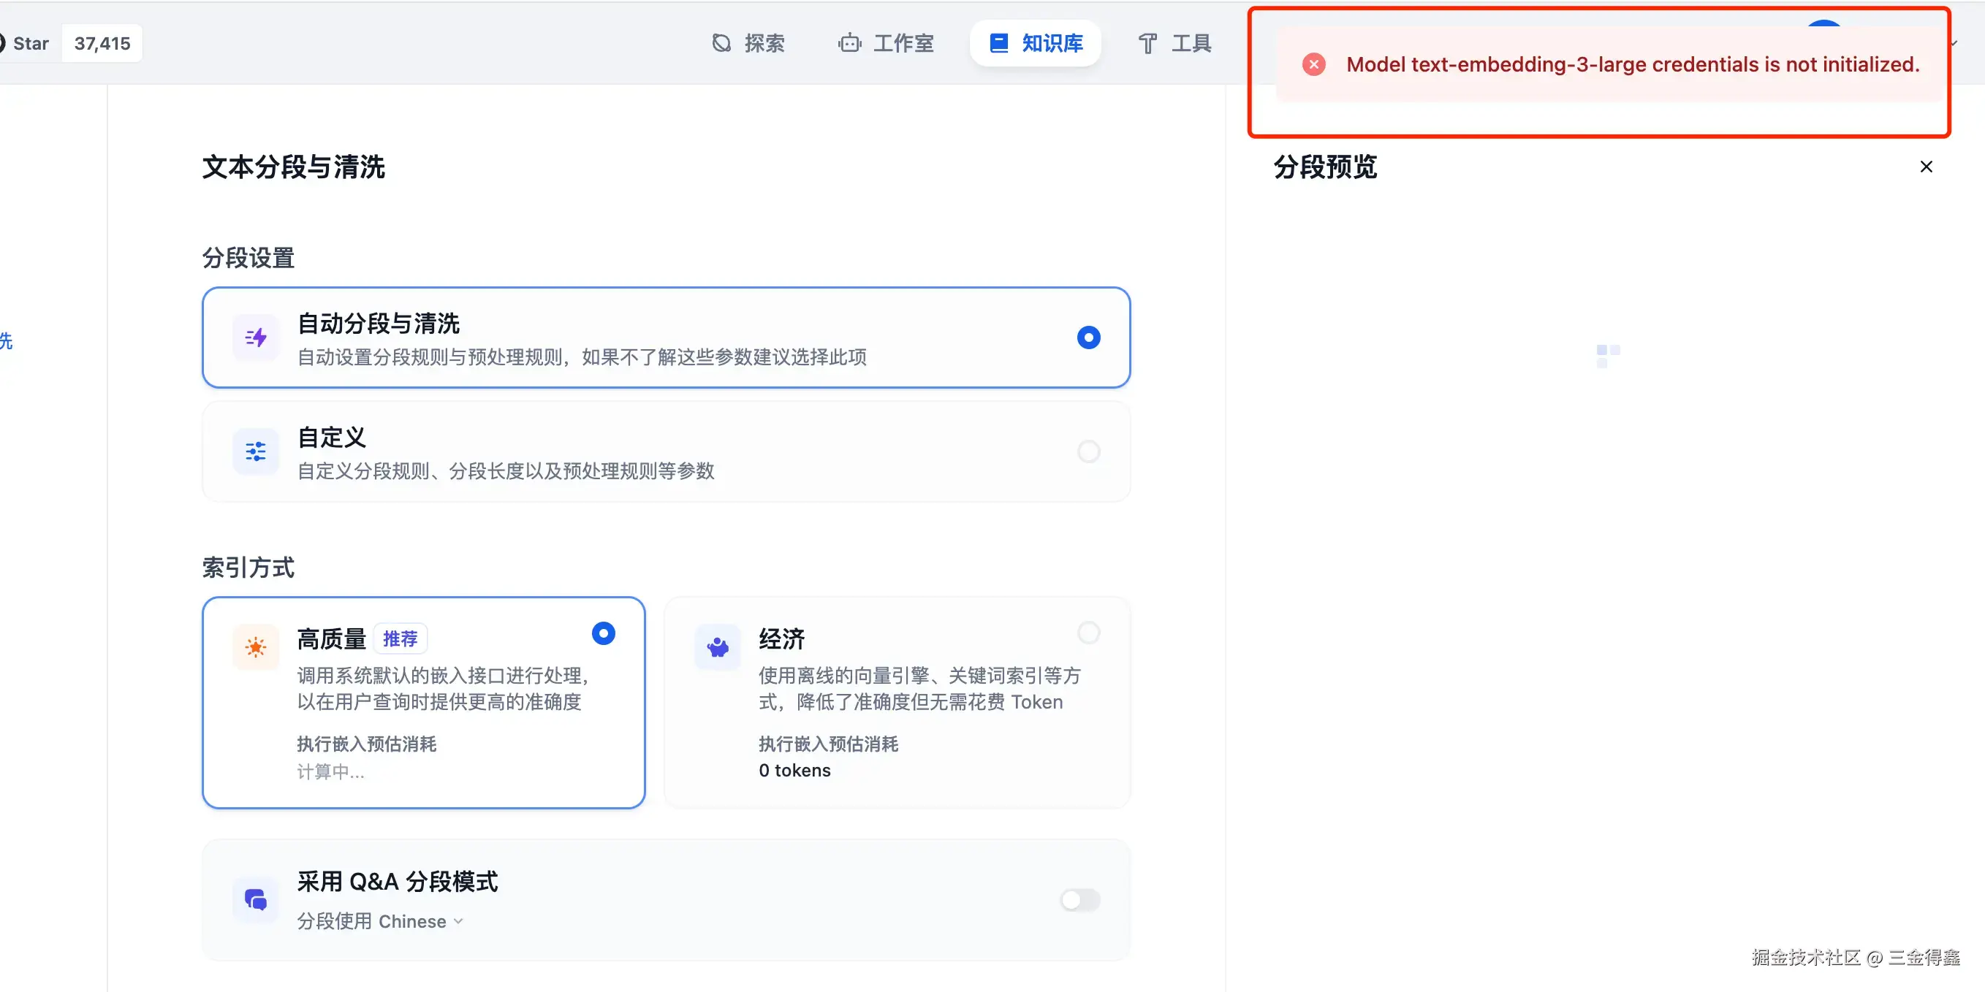Click the lightning icon for auto segmentation
Viewport: 1985px width, 992px height.
coord(255,337)
